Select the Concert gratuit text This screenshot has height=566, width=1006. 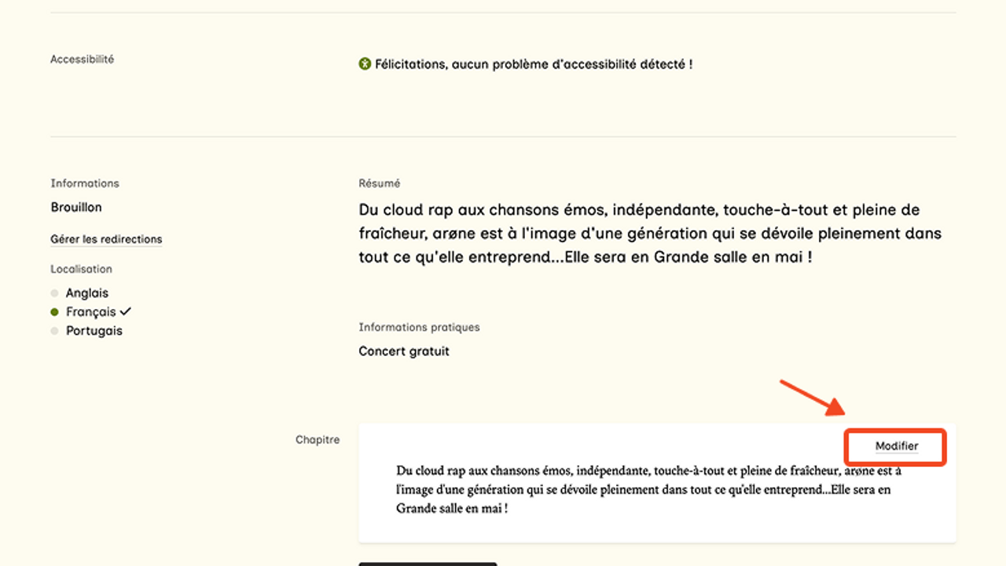click(x=404, y=351)
